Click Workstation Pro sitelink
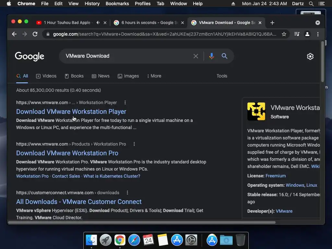The height and width of the screenshot is (249, 332). pos(32,176)
